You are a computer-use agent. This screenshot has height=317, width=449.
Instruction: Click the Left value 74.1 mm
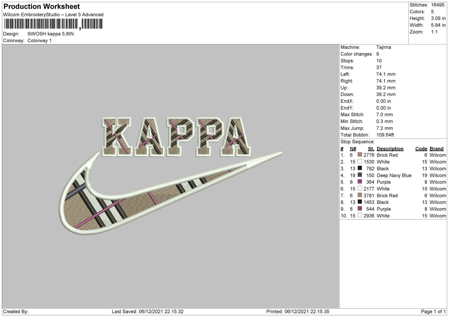[x=386, y=74]
